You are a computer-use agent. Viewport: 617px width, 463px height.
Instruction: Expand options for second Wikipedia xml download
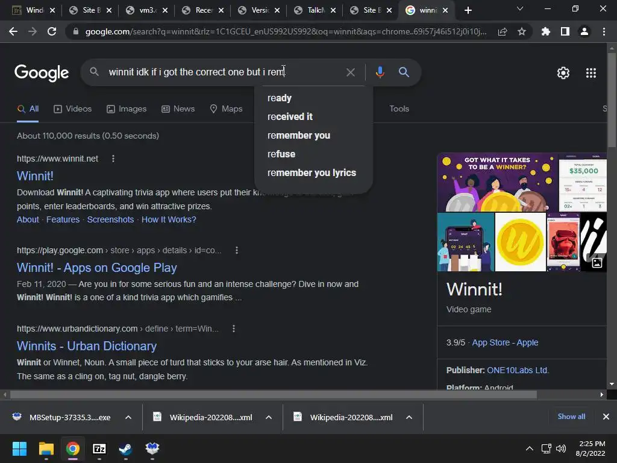click(x=409, y=417)
